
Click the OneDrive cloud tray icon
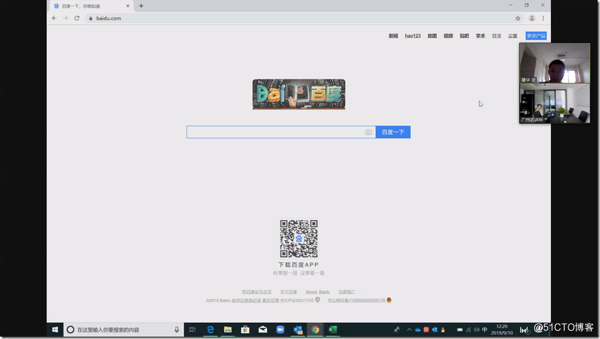(418, 329)
